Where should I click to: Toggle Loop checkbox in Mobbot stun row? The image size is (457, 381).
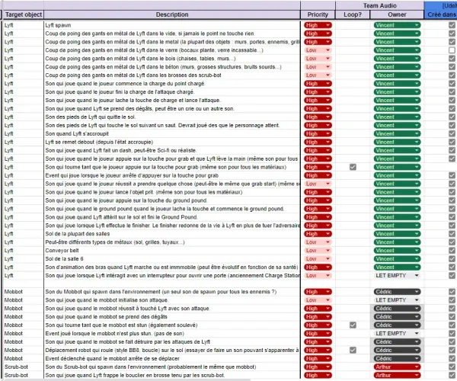353,325
